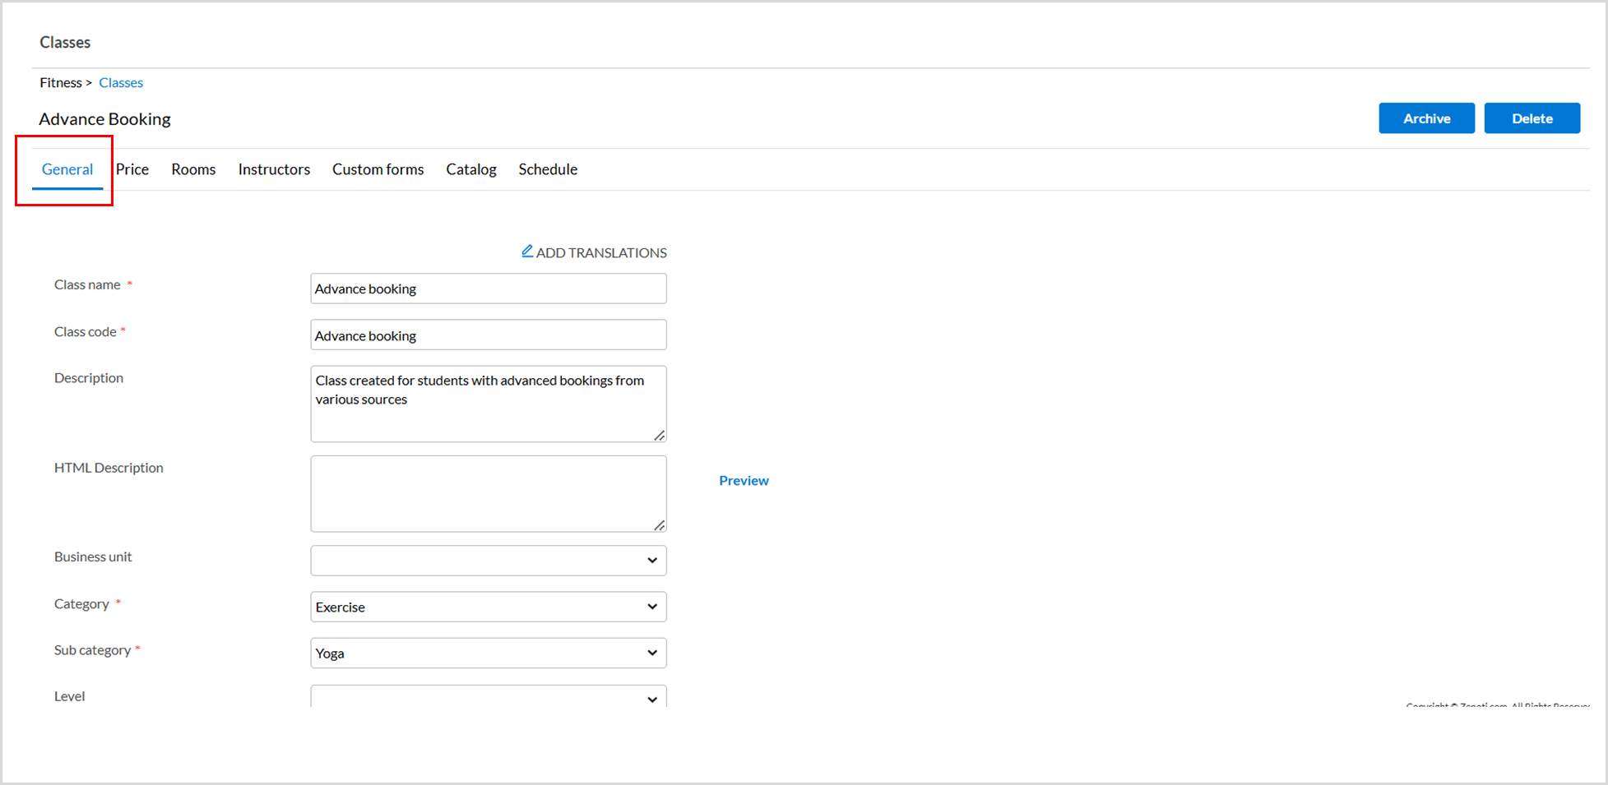Open the Custom forms tab

pyautogui.click(x=378, y=169)
